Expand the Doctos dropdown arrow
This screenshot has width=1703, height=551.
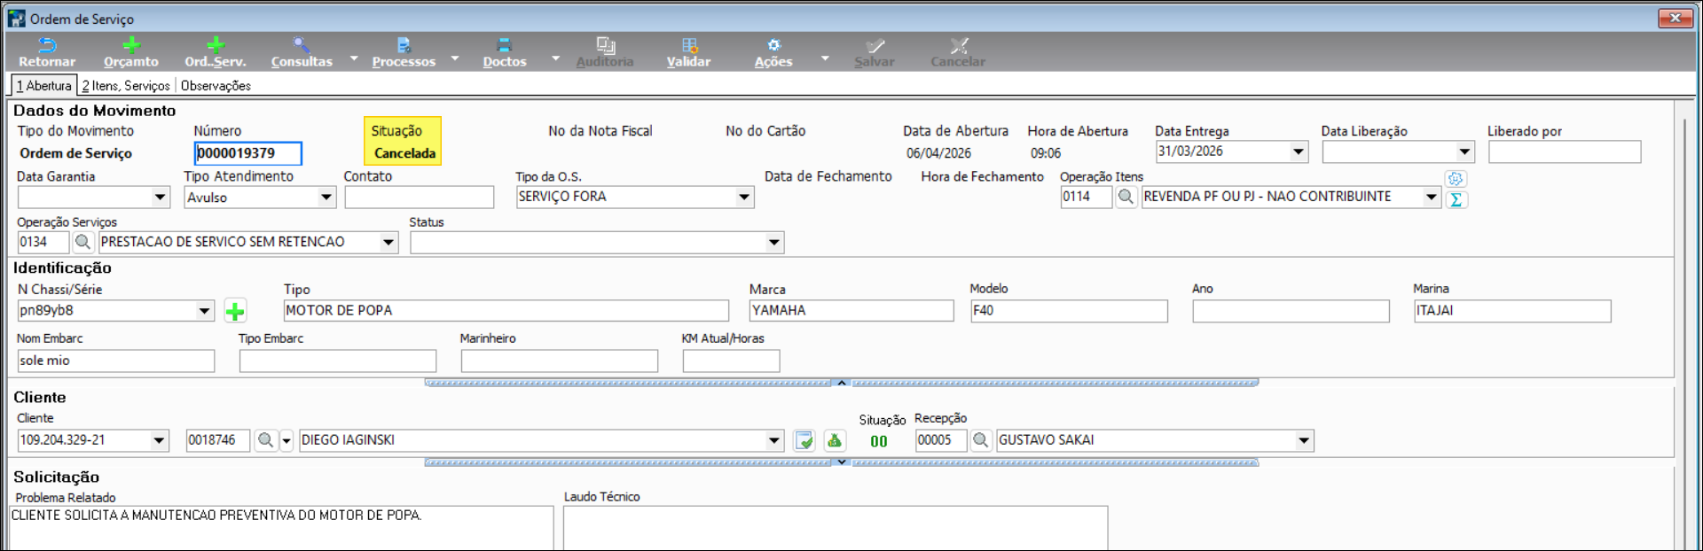pyautogui.click(x=556, y=58)
